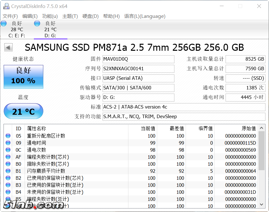
Task: Click the status orb for attribute 05
Action: pos(8,136)
